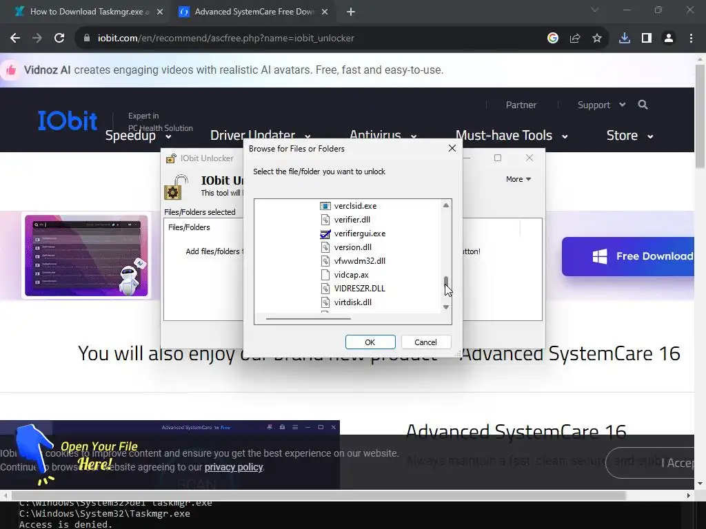The height and width of the screenshot is (529, 706).
Task: Click the virtdisk.dll file icon
Action: [x=325, y=302]
